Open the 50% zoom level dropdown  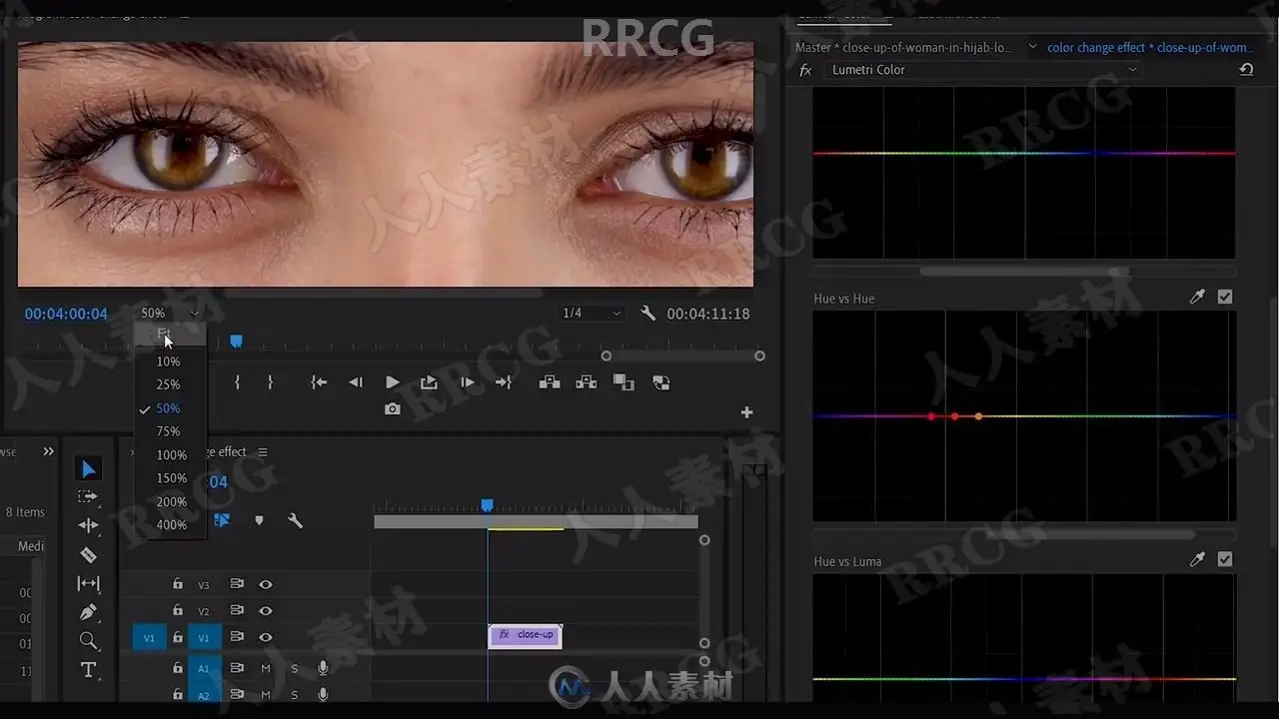[x=169, y=314]
